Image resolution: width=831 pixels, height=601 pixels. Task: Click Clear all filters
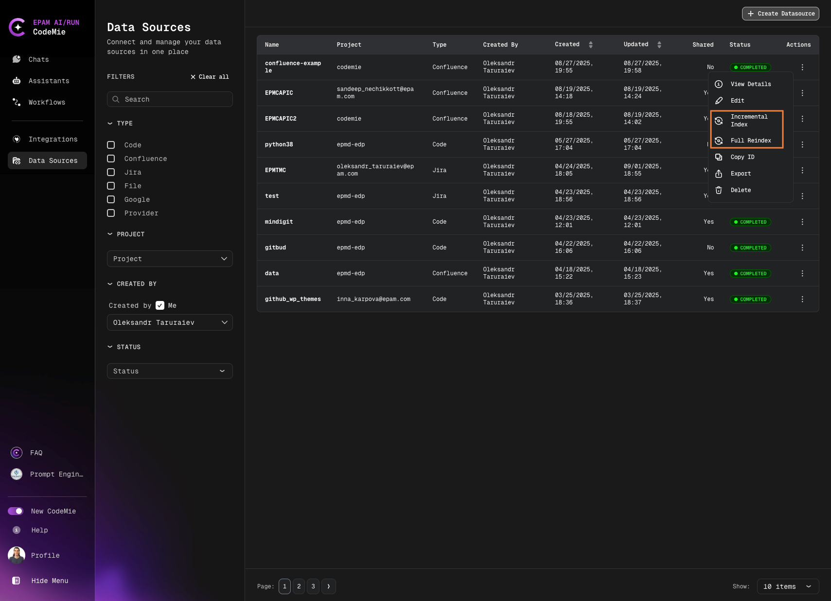click(x=210, y=77)
